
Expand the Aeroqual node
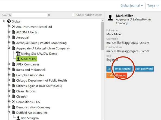point(9,37)
